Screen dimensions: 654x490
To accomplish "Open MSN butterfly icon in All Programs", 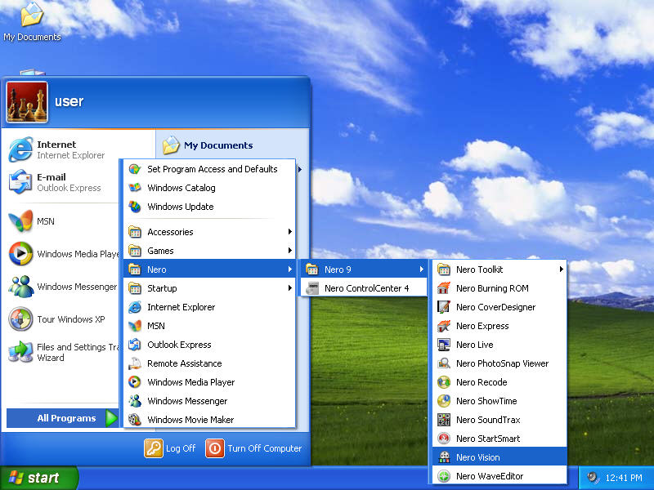I will pyautogui.click(x=135, y=326).
